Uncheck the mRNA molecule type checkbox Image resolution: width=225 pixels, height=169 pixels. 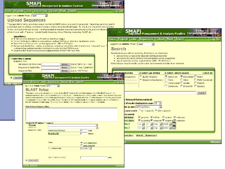click(x=152, y=117)
